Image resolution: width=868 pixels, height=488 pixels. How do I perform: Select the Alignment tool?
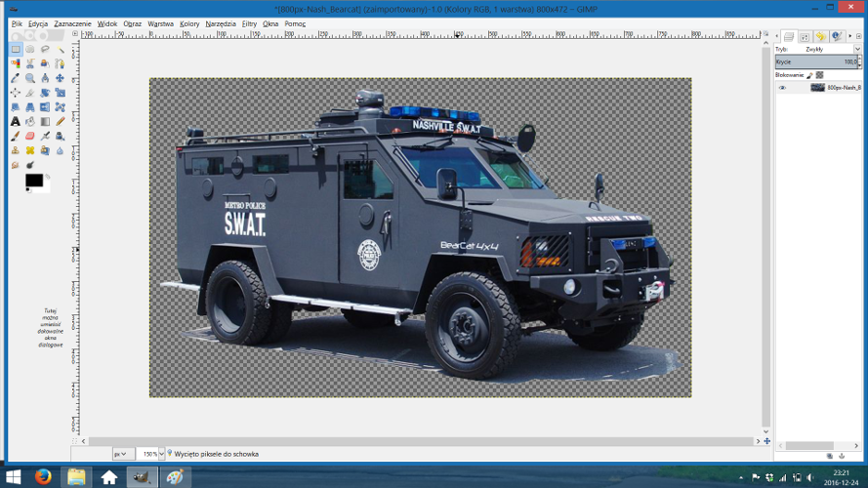click(16, 93)
